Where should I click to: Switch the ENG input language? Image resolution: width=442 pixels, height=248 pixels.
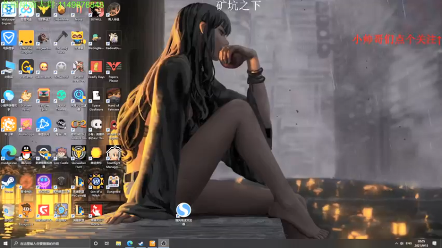pos(409,244)
